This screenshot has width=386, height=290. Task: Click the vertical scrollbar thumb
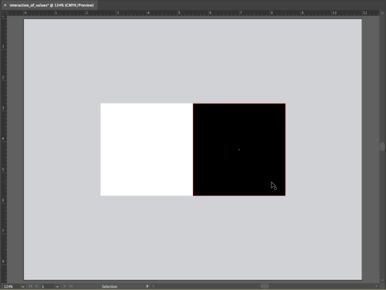point(382,147)
